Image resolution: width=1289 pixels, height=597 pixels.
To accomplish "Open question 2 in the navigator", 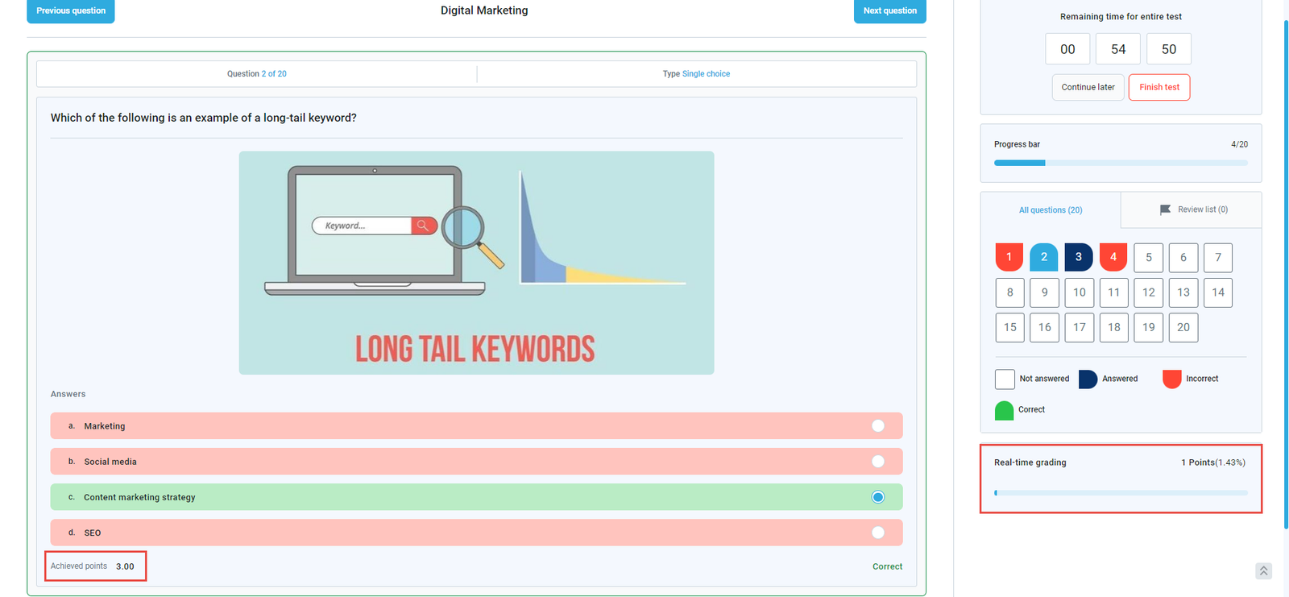I will point(1043,257).
